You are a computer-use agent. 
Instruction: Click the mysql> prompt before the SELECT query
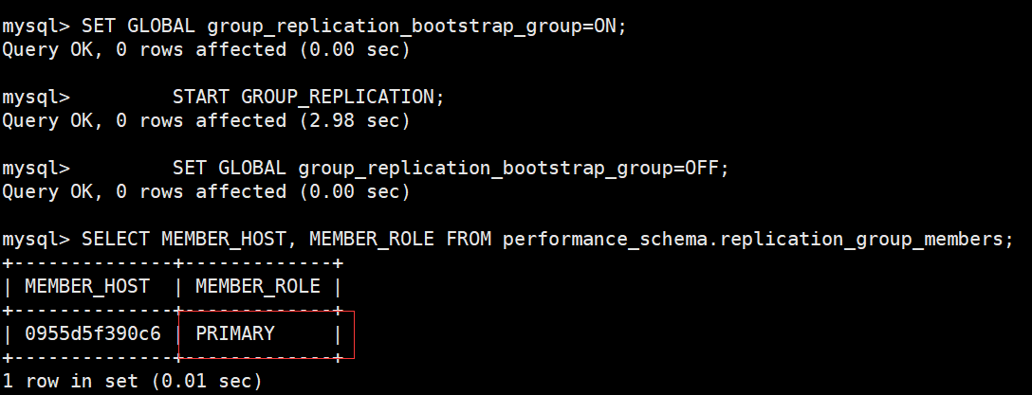[x=36, y=240]
